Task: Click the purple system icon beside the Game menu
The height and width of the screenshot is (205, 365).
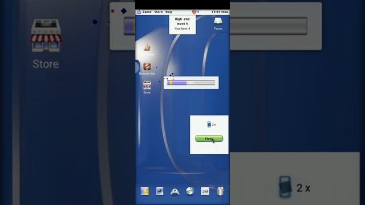Action: [x=139, y=12]
